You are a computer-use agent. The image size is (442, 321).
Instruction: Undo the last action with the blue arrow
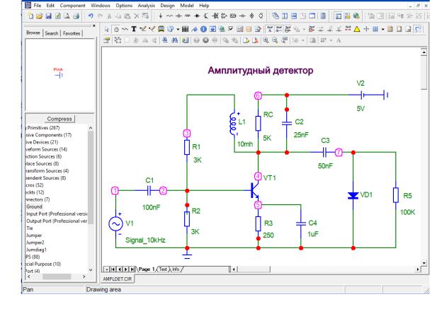pos(91,16)
